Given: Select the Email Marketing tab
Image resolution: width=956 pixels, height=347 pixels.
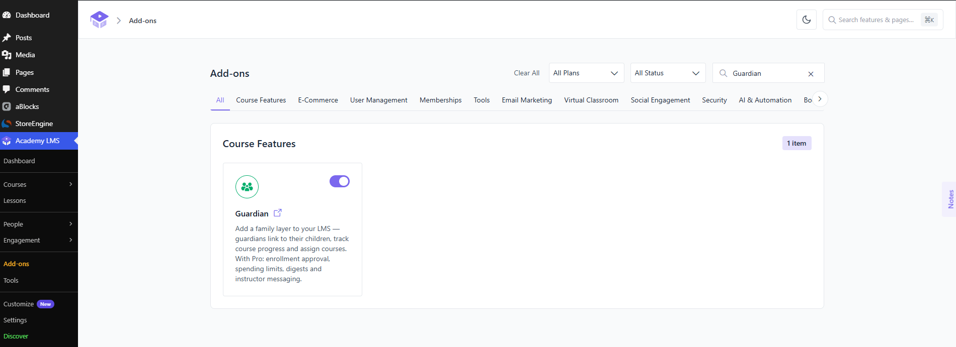Looking at the screenshot, I should [x=527, y=100].
